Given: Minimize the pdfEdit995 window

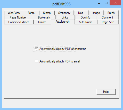Looking at the screenshot, I should pos(99,3).
